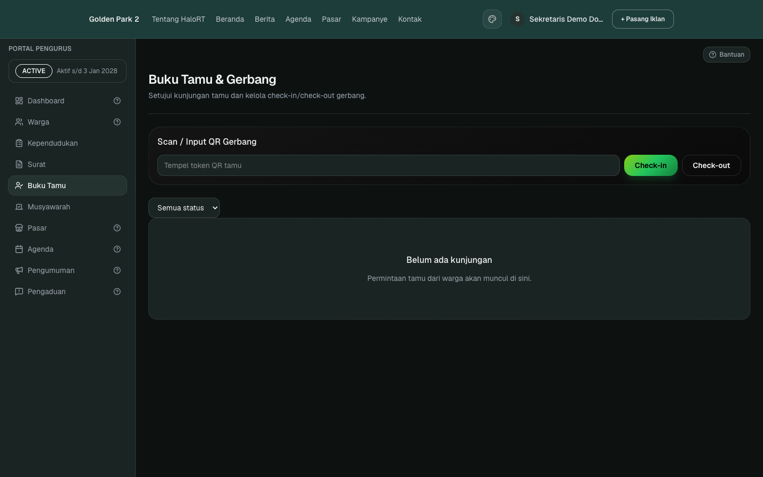Open help icon beside sidebar Pasar
763x477 pixels.
(x=117, y=228)
